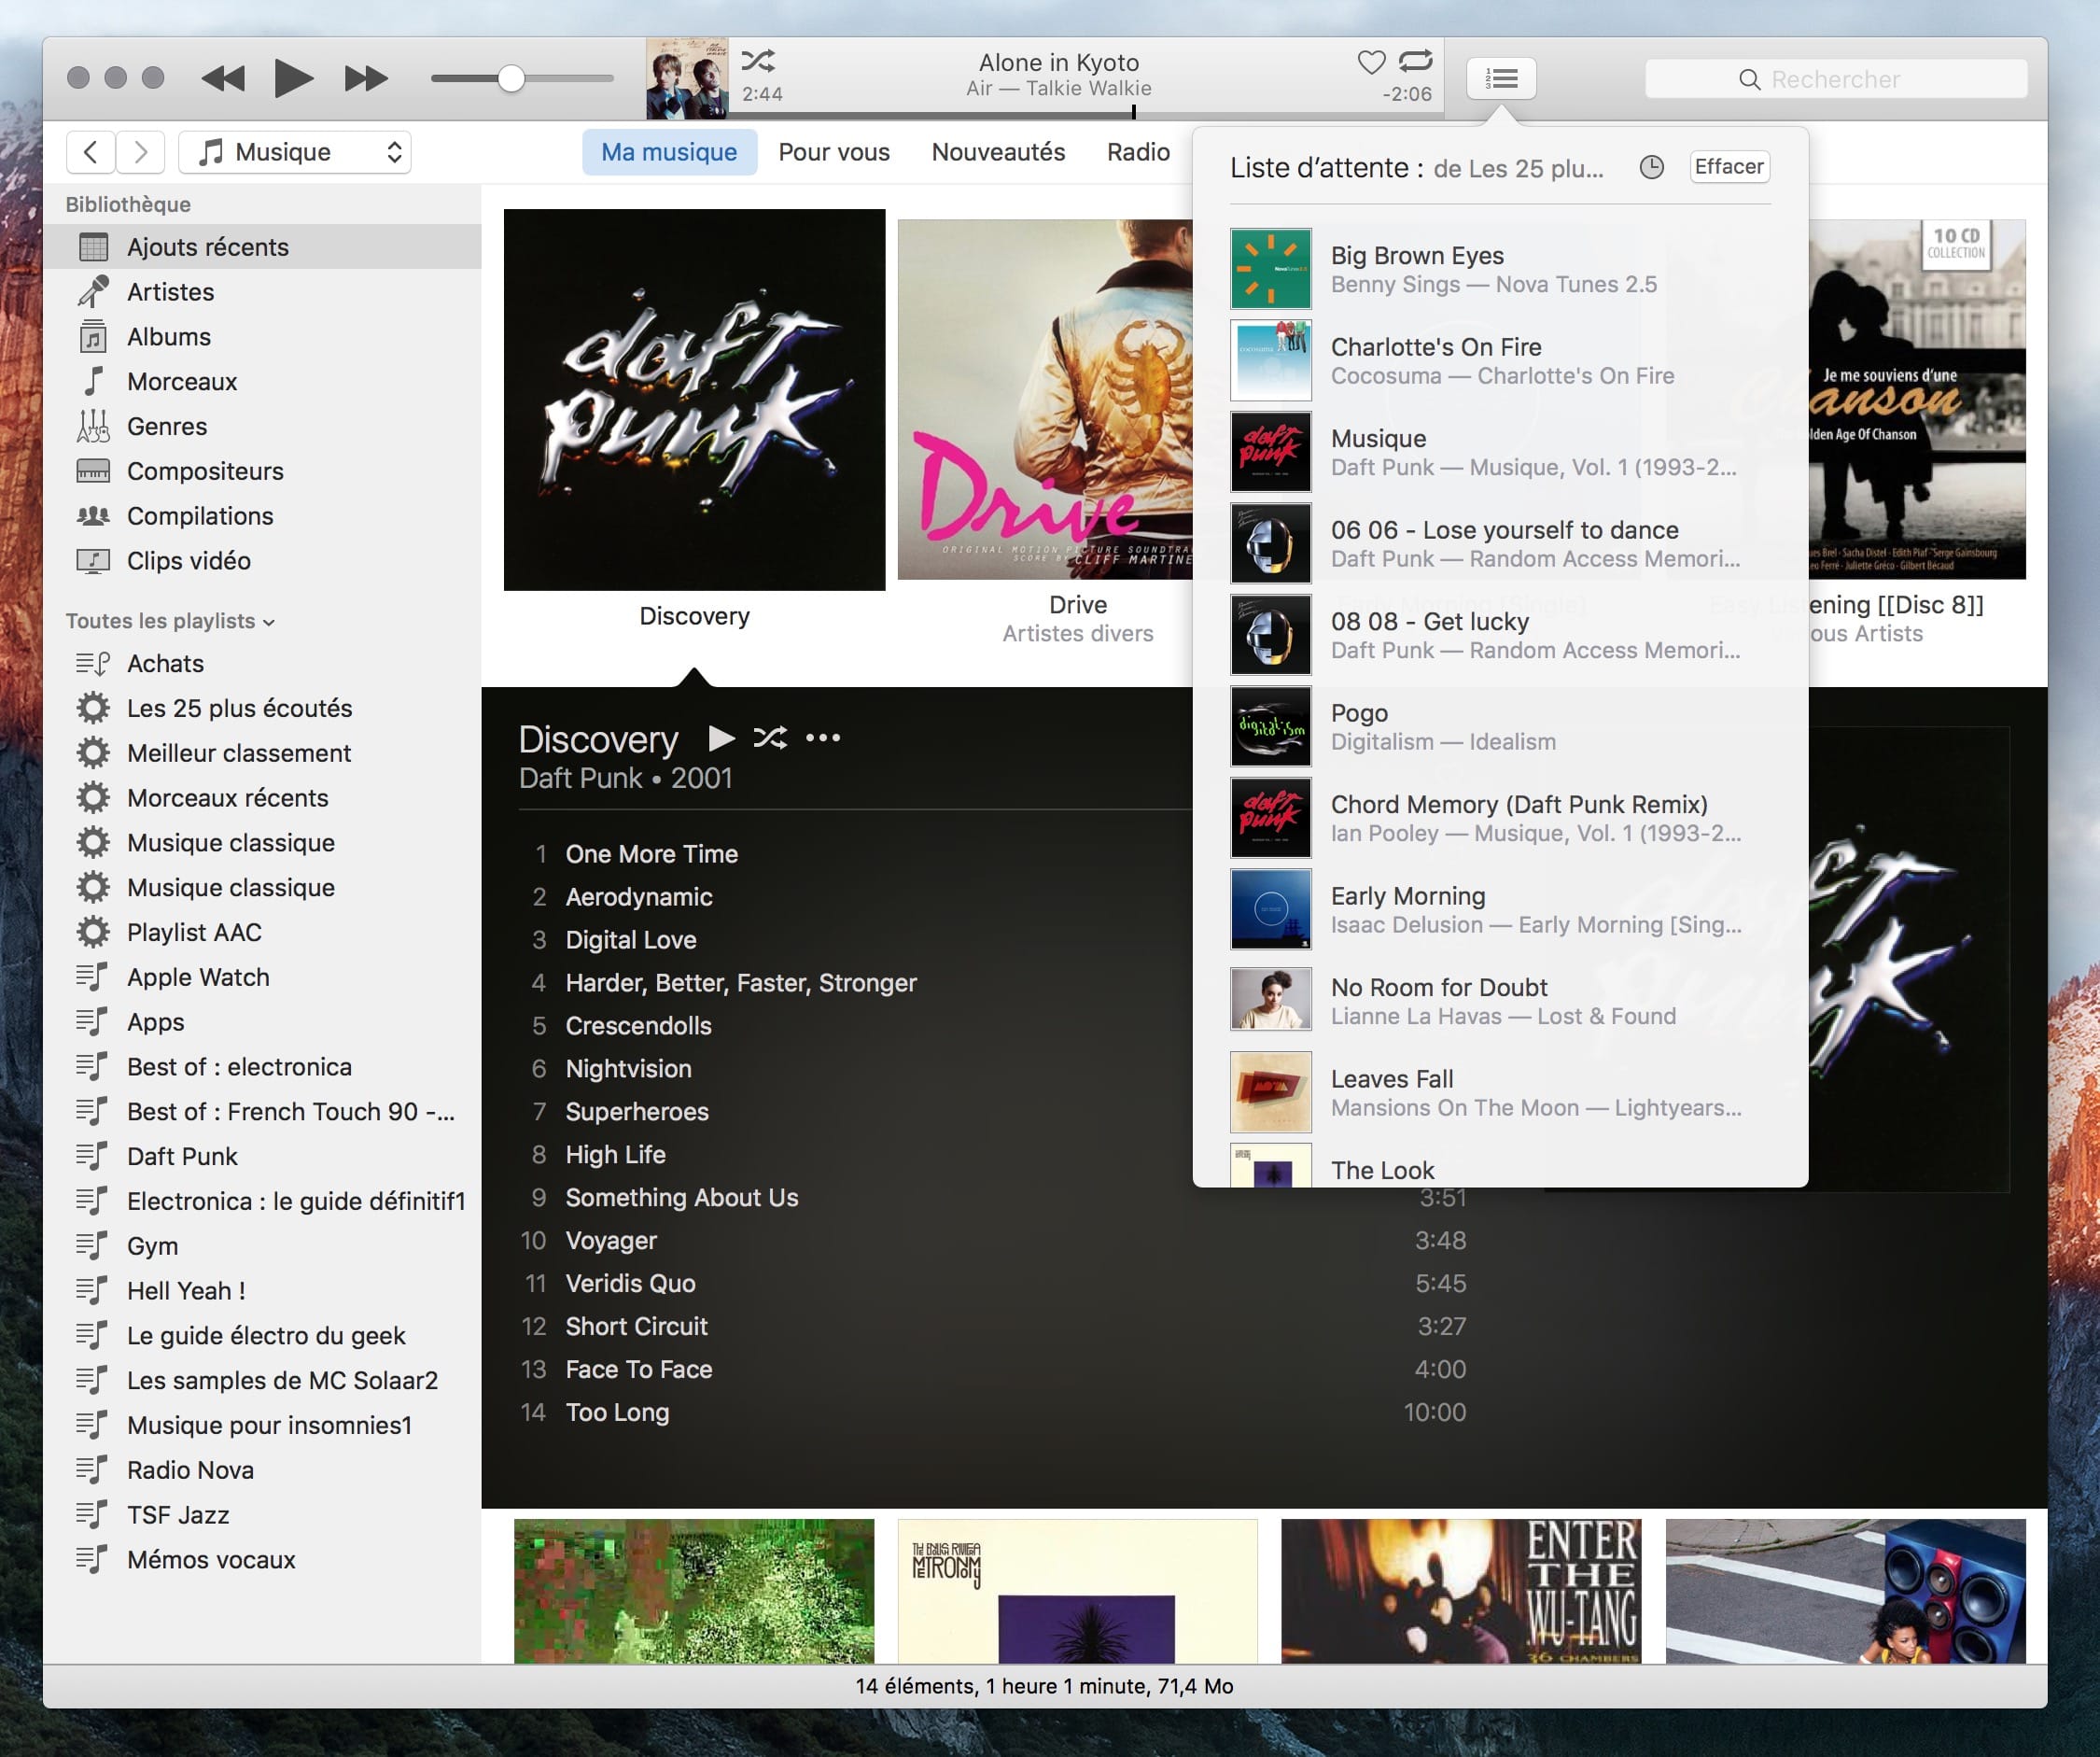This screenshot has height=1757, width=2100.
Task: Open the Nouveautés tab
Action: tap(998, 152)
